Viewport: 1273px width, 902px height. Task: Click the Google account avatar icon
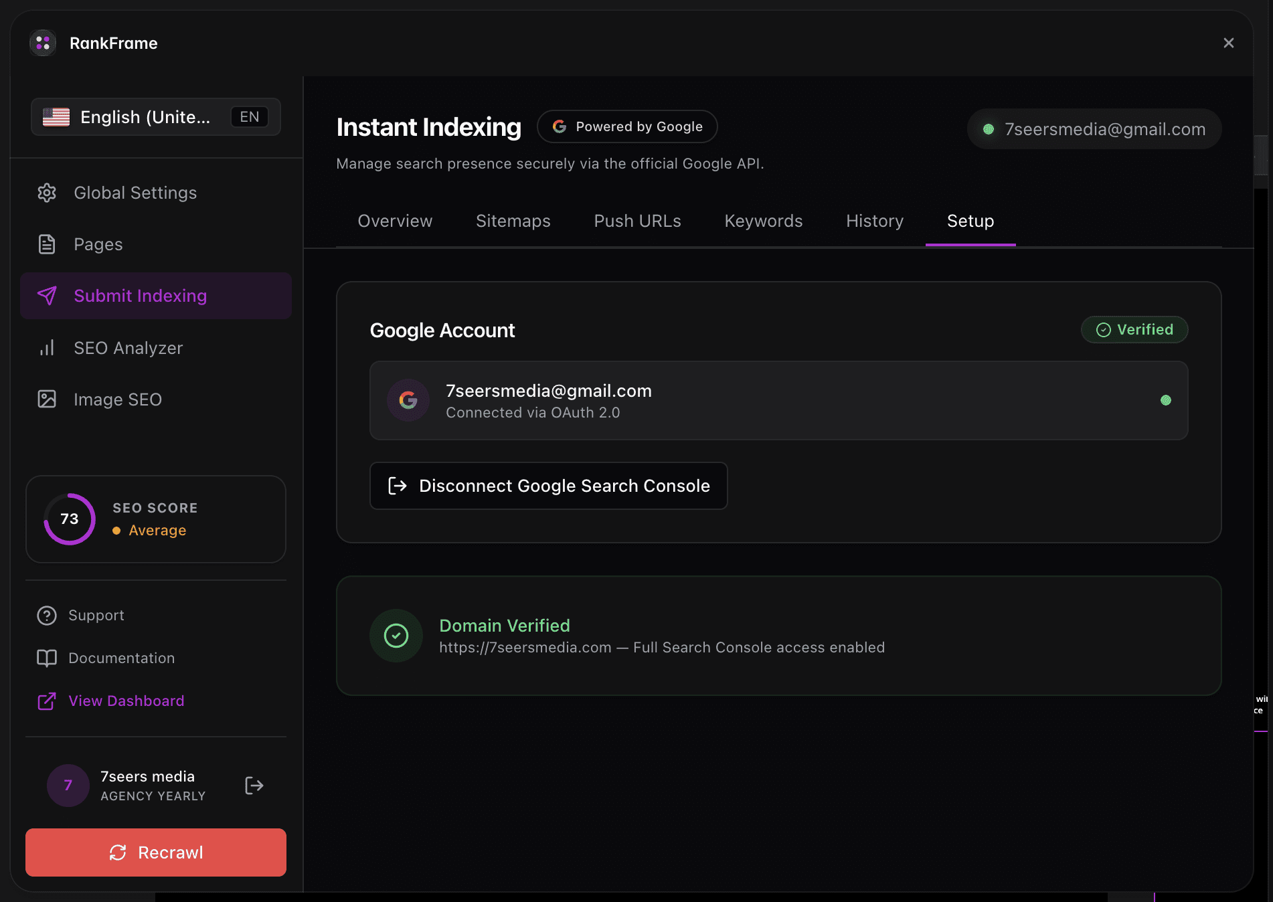point(408,400)
